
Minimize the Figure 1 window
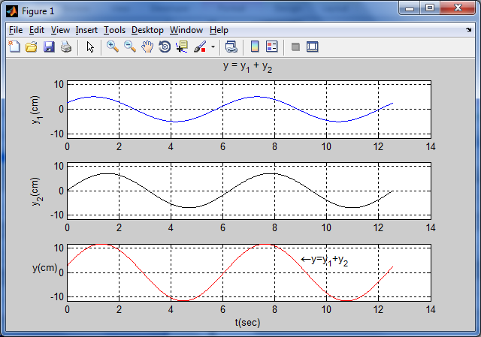(409, 8)
